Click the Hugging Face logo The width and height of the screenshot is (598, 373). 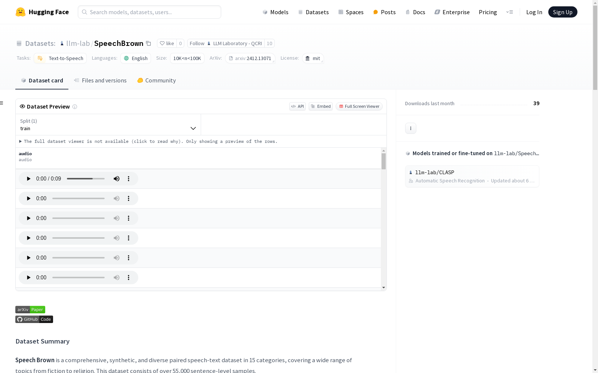[42, 12]
